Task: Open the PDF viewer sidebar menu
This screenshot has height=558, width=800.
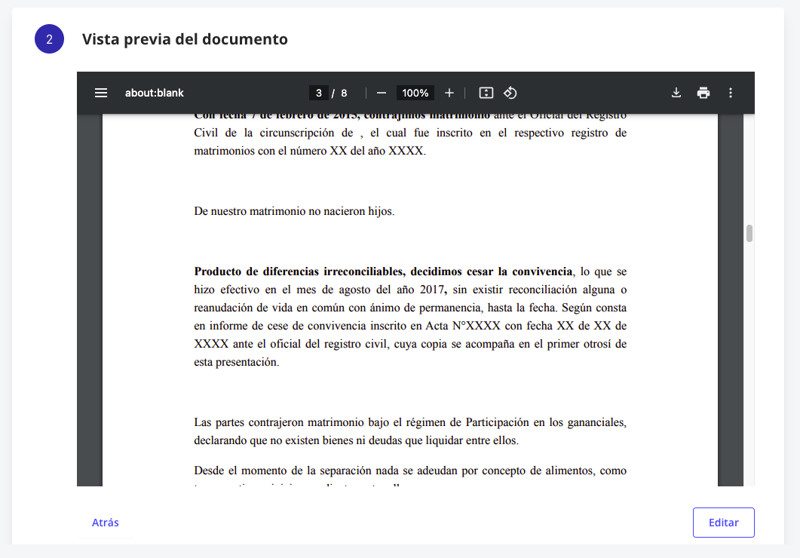Action: click(101, 93)
